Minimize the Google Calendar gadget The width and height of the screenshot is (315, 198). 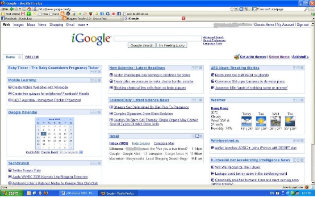[96, 112]
